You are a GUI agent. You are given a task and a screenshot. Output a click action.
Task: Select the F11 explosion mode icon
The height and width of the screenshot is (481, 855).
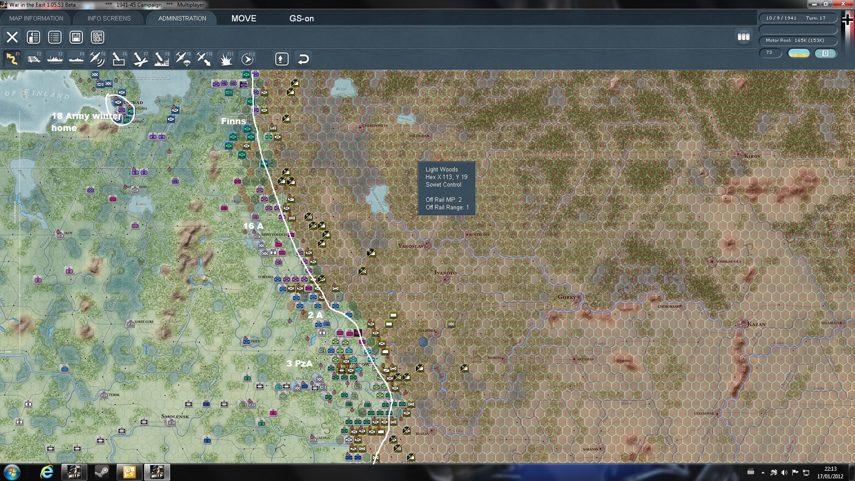(x=226, y=59)
